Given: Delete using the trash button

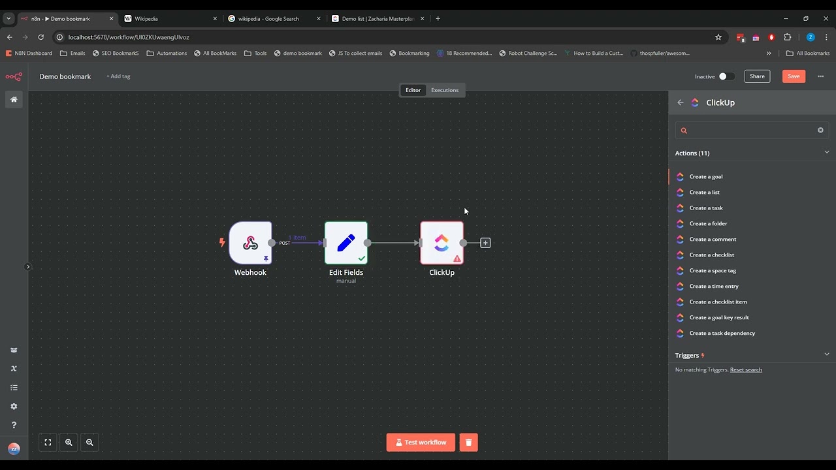Looking at the screenshot, I should tap(468, 442).
